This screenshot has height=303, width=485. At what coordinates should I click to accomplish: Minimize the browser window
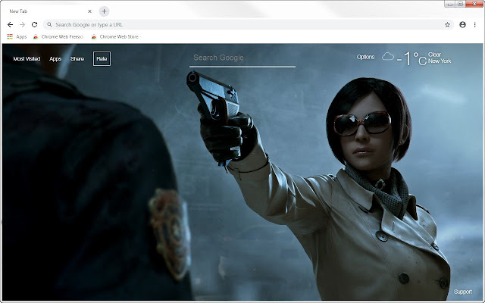point(450,4)
